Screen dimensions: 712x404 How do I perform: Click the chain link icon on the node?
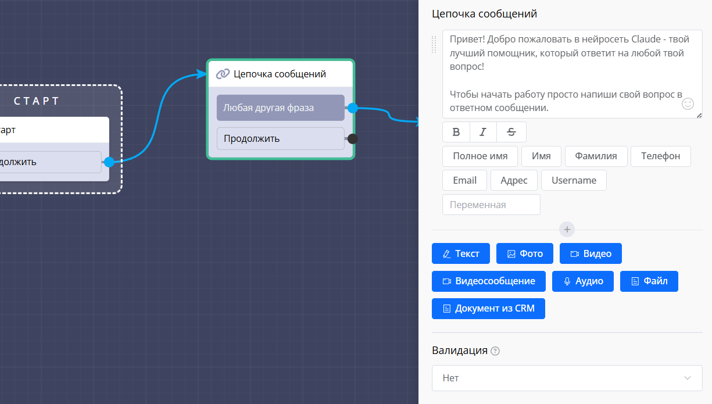[223, 74]
